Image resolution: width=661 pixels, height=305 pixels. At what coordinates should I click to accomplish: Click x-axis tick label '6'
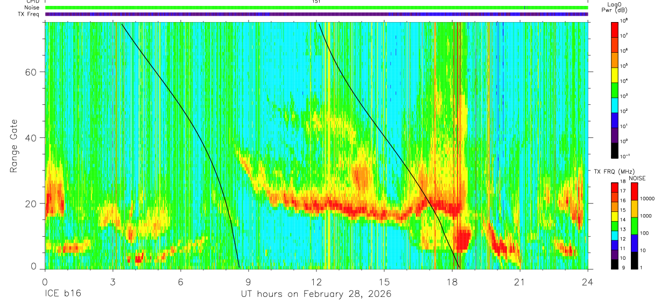point(180,281)
